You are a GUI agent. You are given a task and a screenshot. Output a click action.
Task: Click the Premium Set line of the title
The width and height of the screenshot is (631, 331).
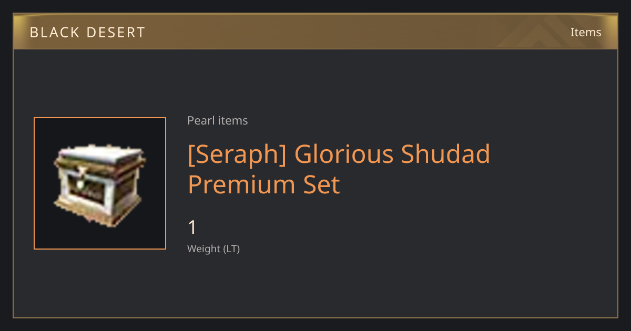[264, 185]
